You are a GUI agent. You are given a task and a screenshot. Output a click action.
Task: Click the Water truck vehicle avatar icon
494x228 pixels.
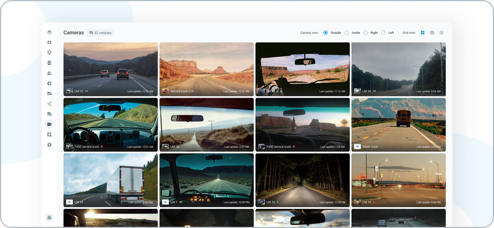(x=357, y=146)
